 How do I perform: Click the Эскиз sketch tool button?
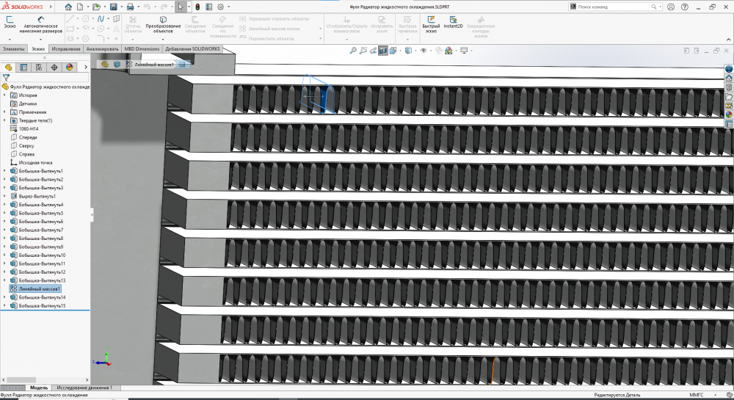click(10, 21)
